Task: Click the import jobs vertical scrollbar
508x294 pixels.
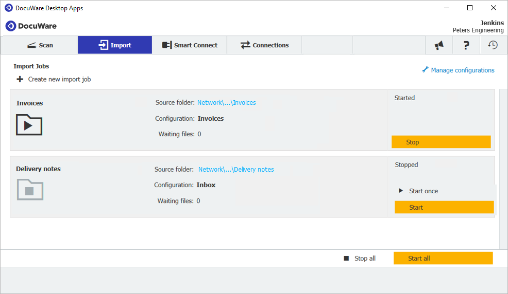Action: [503, 164]
